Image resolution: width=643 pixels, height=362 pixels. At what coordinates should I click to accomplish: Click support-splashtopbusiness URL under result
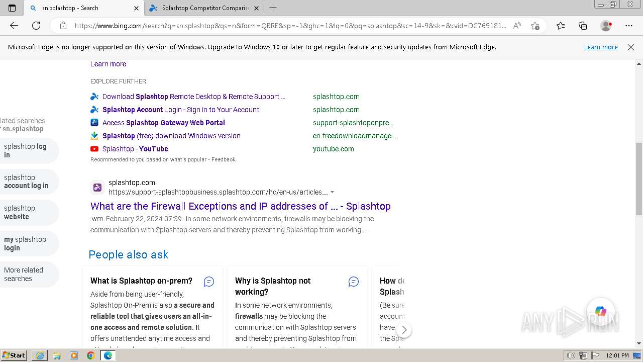[218, 192]
